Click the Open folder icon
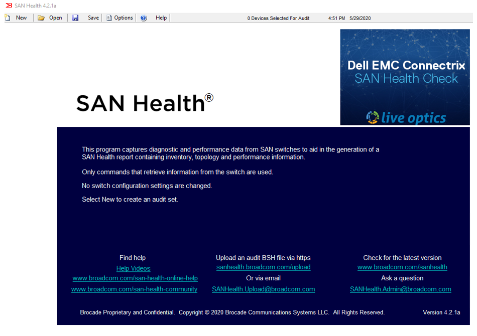This screenshot has width=477, height=336. pyautogui.click(x=41, y=18)
